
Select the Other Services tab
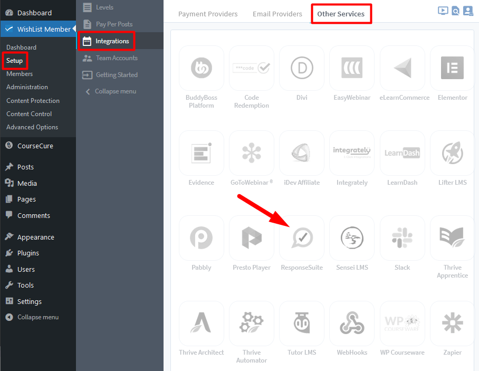(341, 14)
